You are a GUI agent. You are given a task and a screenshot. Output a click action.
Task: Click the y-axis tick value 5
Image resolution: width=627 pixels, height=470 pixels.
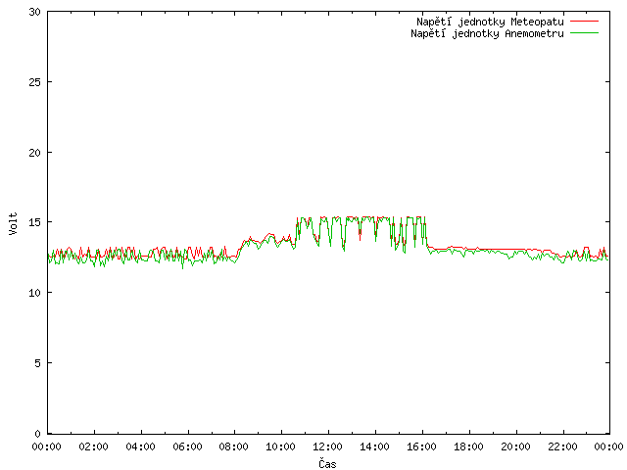pyautogui.click(x=37, y=363)
